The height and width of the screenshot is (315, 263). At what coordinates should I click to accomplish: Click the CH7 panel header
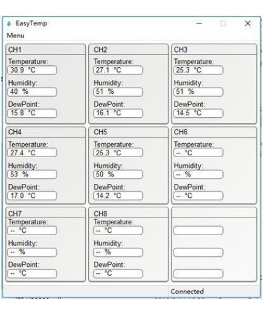46,213
